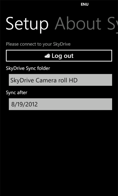Click the SkyDrive cloud icon
118x196 pixels.
tap(47, 56)
